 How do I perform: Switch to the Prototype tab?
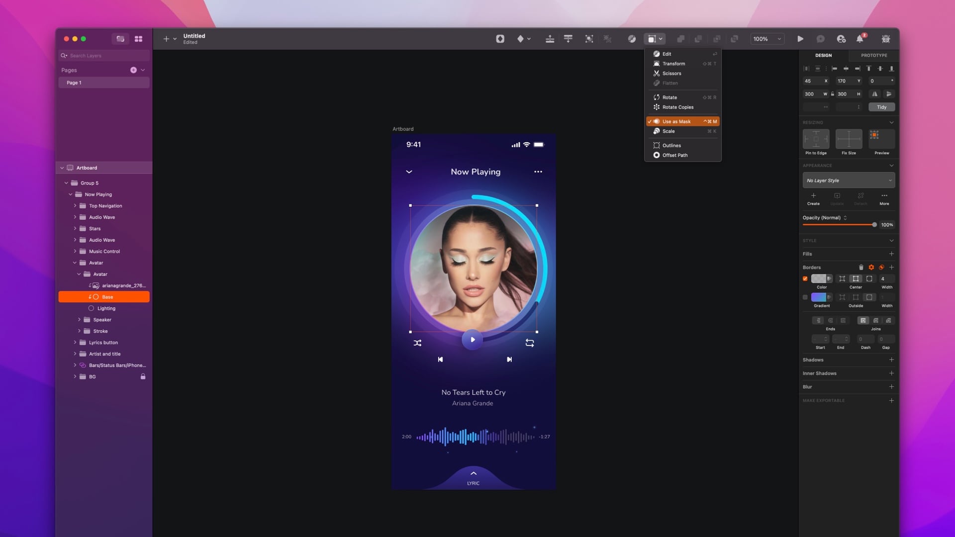(873, 55)
